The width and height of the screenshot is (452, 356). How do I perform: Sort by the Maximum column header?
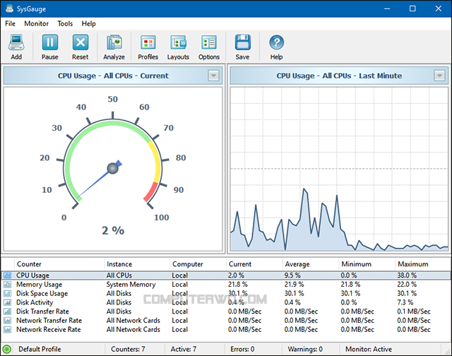(x=422, y=264)
